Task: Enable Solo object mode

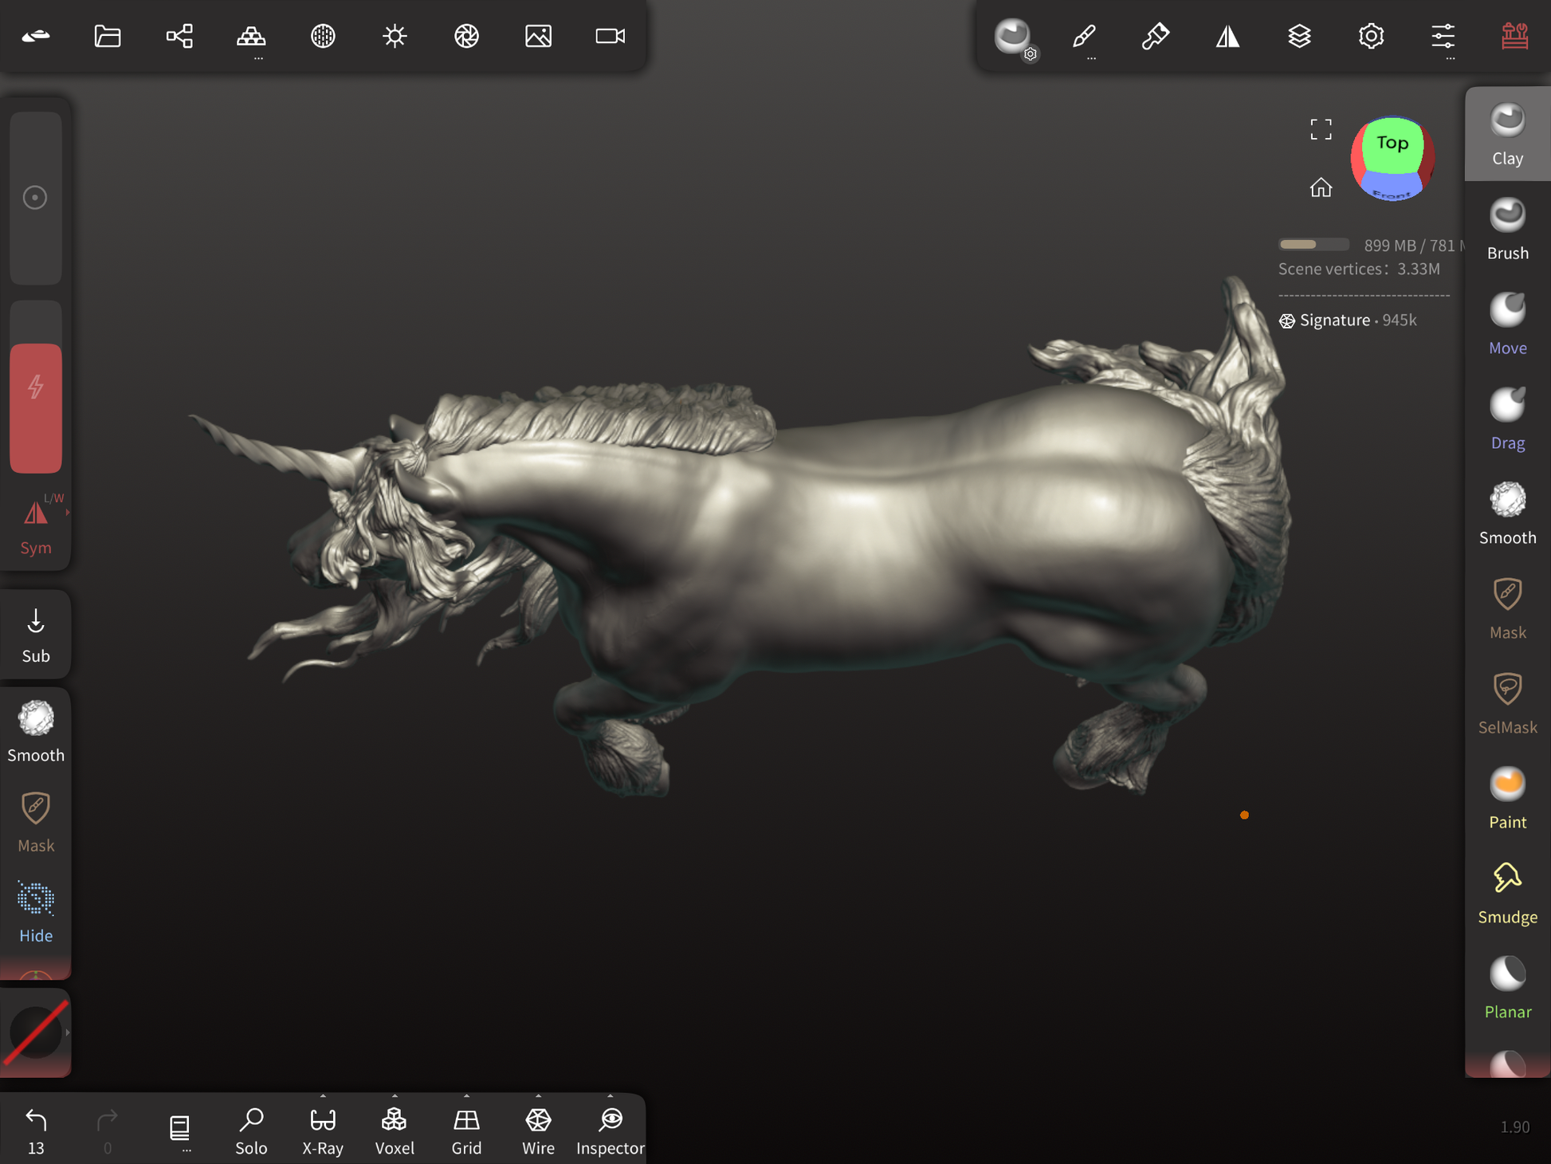Action: pos(251,1130)
